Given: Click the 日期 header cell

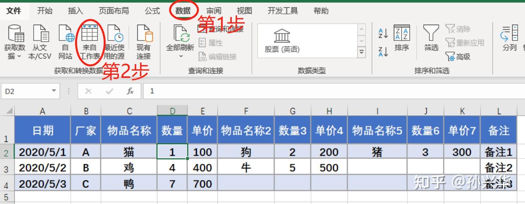Looking at the screenshot, I should (43, 130).
